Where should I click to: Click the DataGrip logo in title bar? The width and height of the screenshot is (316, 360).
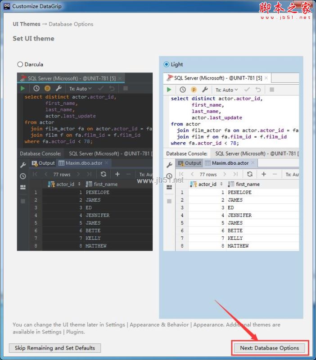(x=7, y=6)
